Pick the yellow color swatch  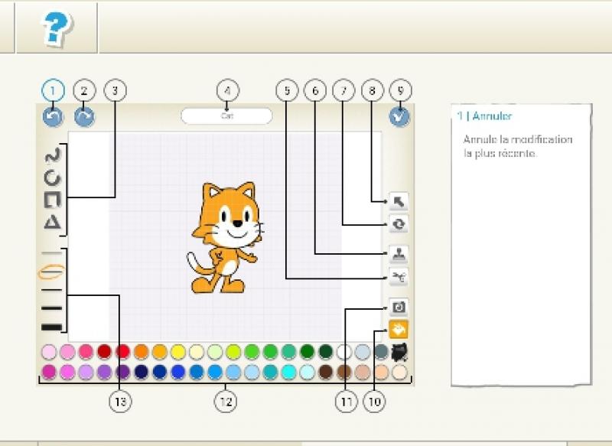[x=178, y=352]
